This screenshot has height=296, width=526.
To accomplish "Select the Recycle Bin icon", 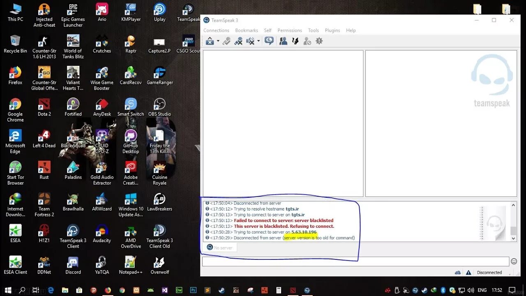I will 15,44.
